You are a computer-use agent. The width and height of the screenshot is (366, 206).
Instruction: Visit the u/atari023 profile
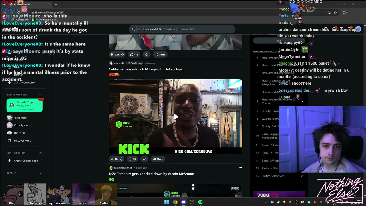(x=120, y=63)
